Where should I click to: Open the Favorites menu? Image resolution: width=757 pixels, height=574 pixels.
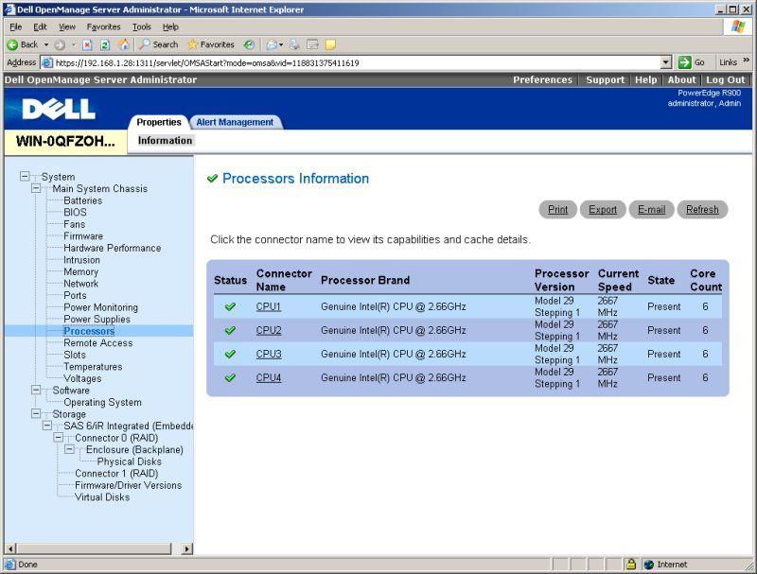(x=103, y=27)
